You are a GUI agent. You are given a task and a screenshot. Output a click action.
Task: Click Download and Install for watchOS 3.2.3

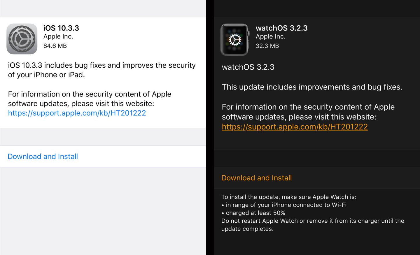(257, 178)
